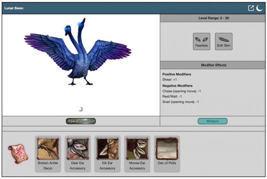Viewport: 267px width, 179px height.
Task: Click the Level Range header bar
Action: pos(213,18)
